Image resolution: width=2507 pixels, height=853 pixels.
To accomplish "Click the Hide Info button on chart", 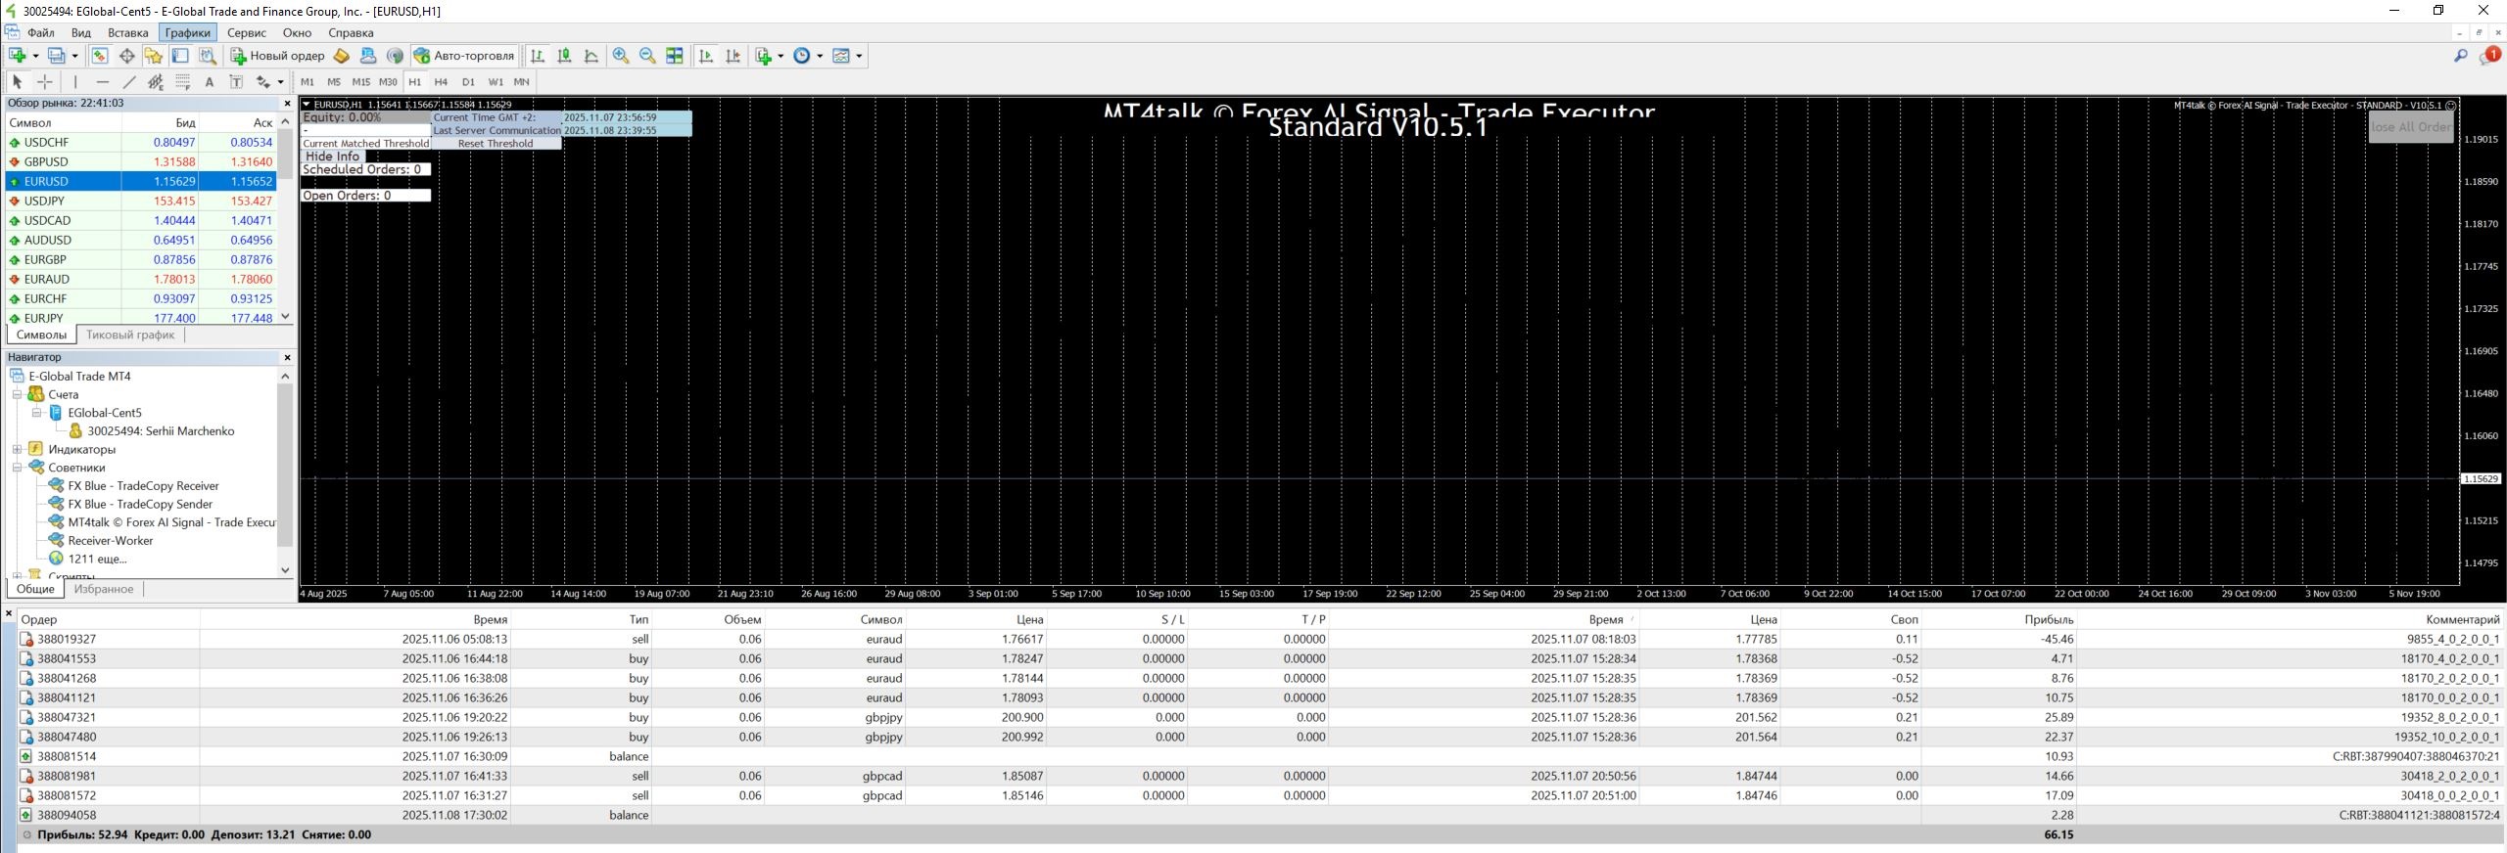I will pyautogui.click(x=332, y=157).
